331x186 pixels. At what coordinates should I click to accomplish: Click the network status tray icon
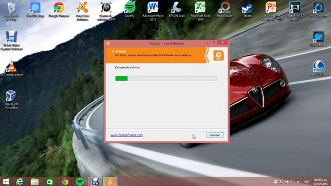click(293, 182)
